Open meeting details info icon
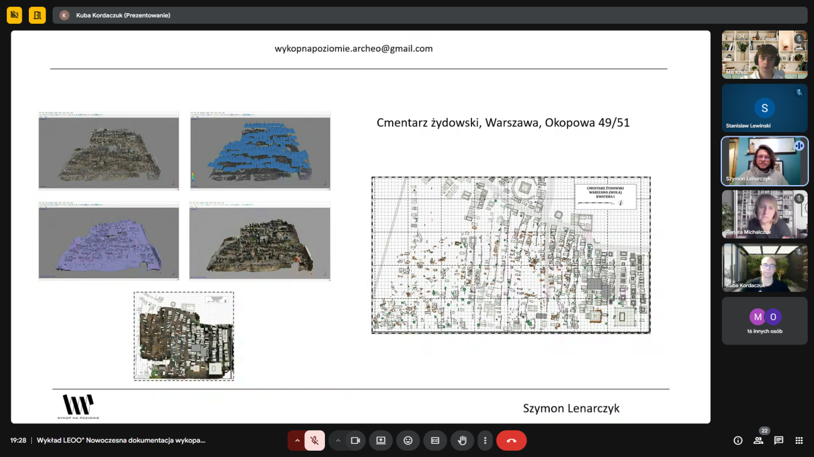The height and width of the screenshot is (457, 814). click(x=738, y=440)
